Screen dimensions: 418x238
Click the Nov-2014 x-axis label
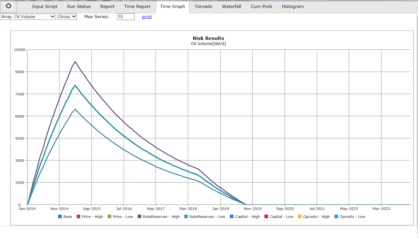(60, 209)
